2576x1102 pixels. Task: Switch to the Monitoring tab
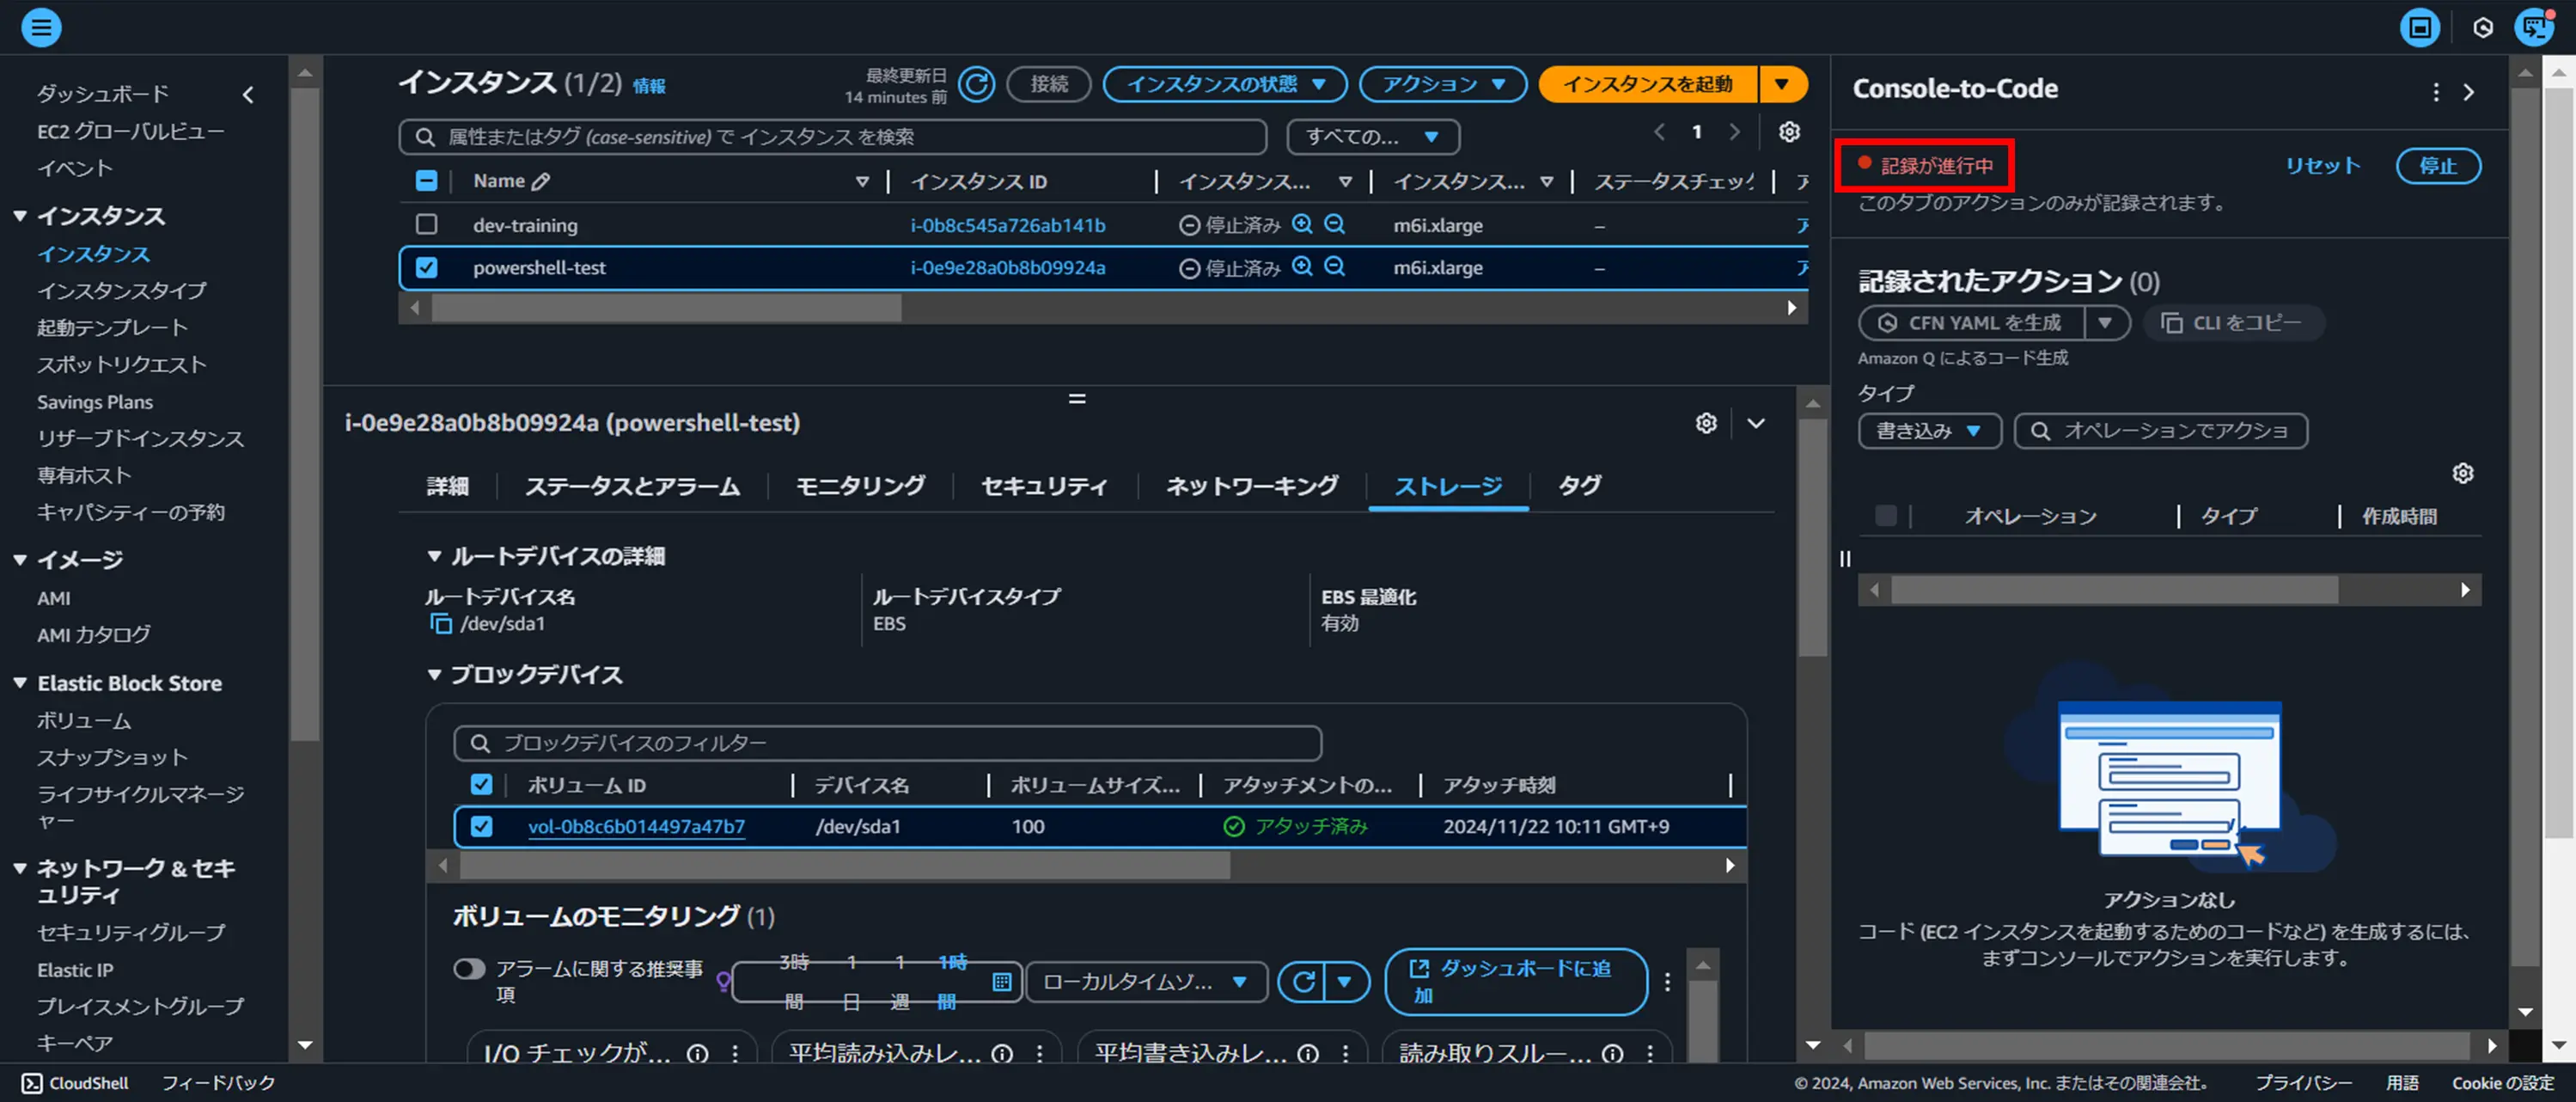[860, 486]
